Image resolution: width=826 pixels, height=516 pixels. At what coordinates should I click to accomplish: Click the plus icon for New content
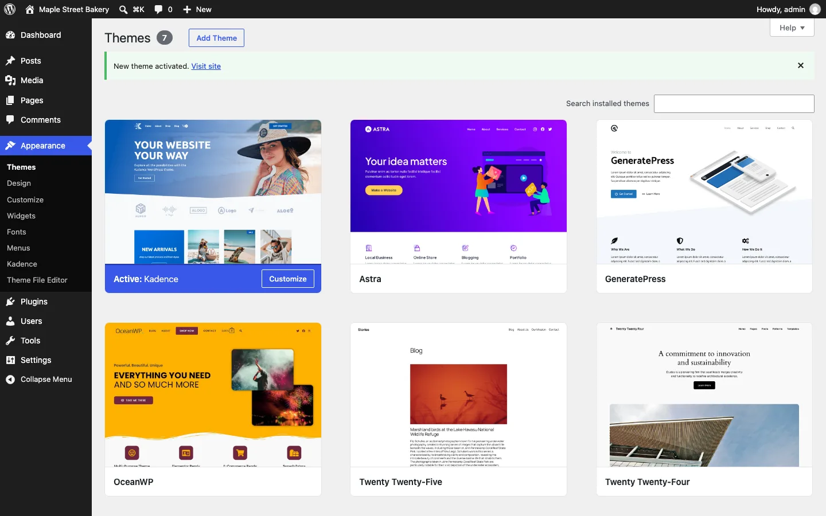click(x=187, y=9)
